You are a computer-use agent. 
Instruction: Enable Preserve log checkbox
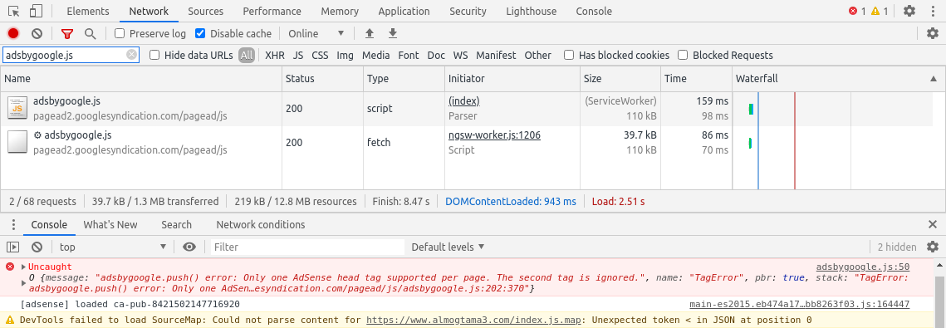coord(120,34)
